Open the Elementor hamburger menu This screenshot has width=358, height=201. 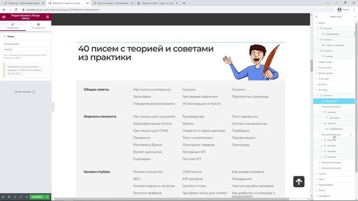point(4,17)
